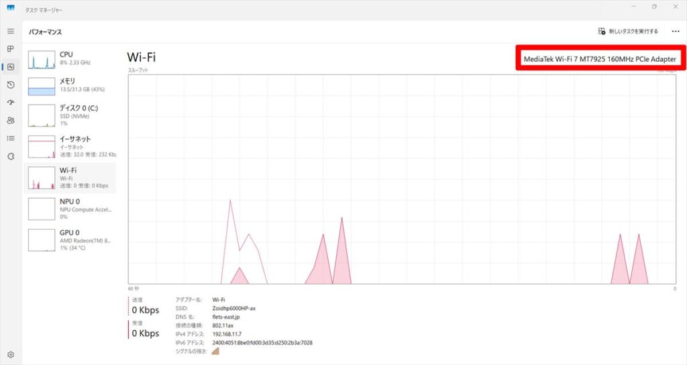This screenshot has width=687, height=365.
Task: Select GPU 0 AMD Radeon item
Action: pos(70,240)
